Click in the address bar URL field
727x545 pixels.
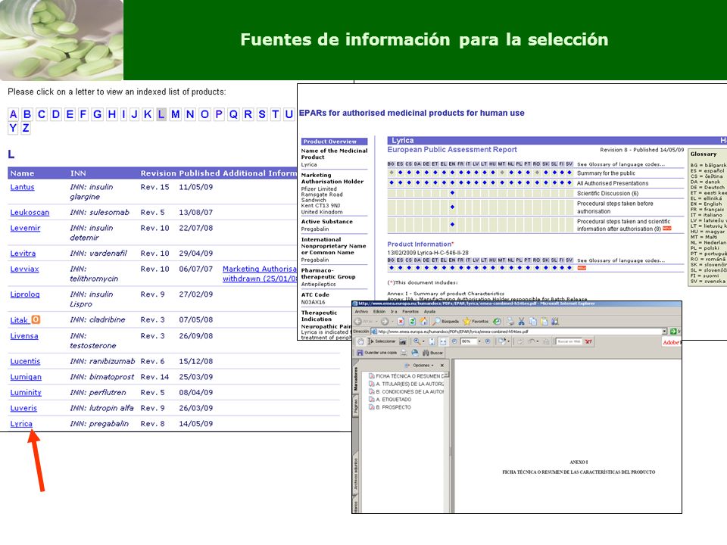520,332
